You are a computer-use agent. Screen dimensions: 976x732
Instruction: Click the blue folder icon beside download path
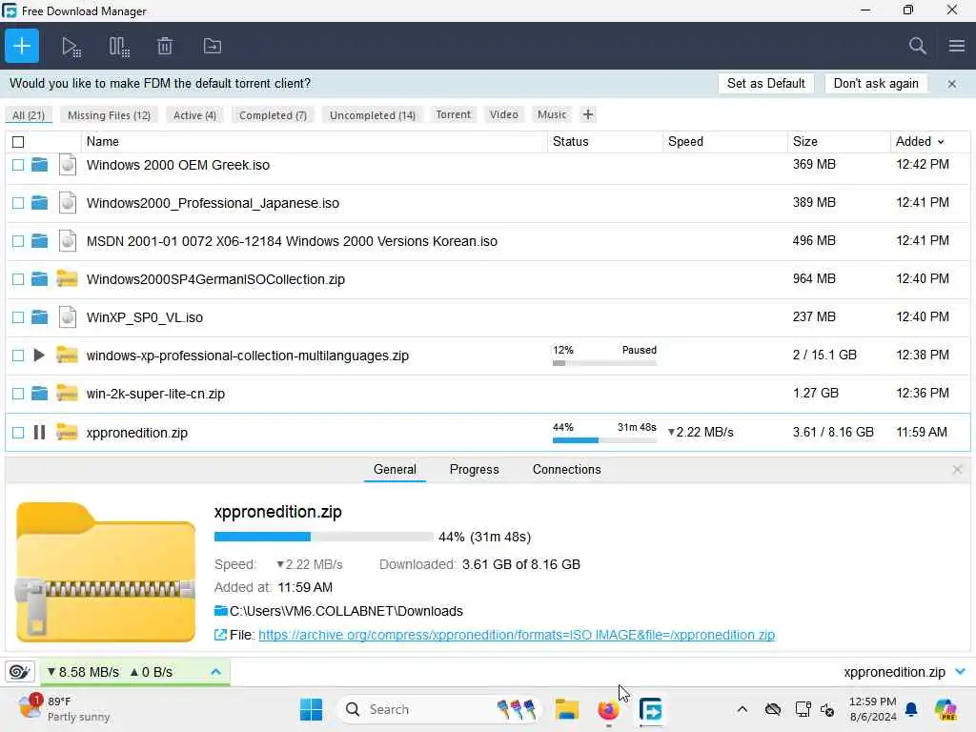pos(221,611)
